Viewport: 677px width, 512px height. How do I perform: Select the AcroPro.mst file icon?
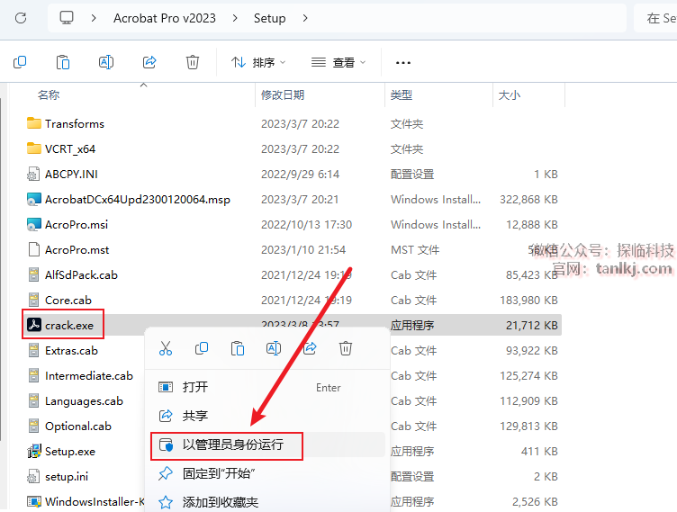(33, 249)
